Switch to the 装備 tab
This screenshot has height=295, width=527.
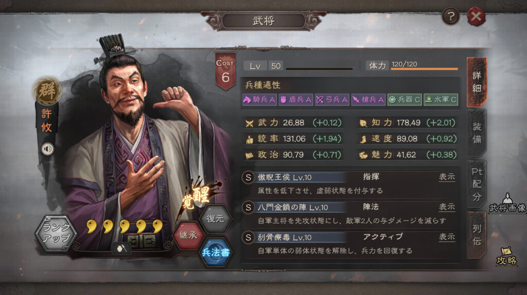(477, 133)
